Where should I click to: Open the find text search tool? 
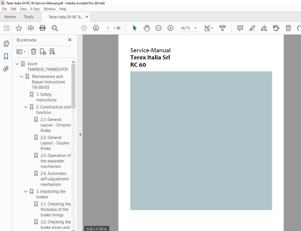[x=55, y=28]
